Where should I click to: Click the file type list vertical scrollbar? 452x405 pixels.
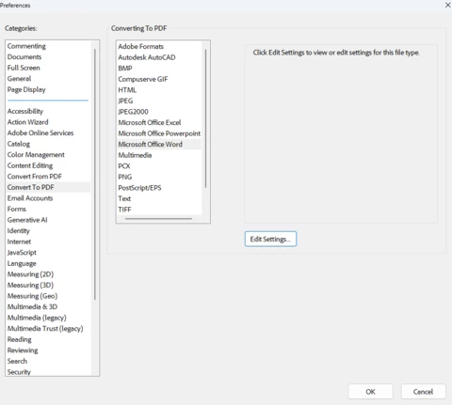[x=206, y=118]
